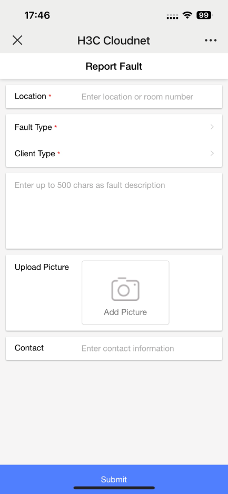Focus the Location input field

tap(137, 97)
